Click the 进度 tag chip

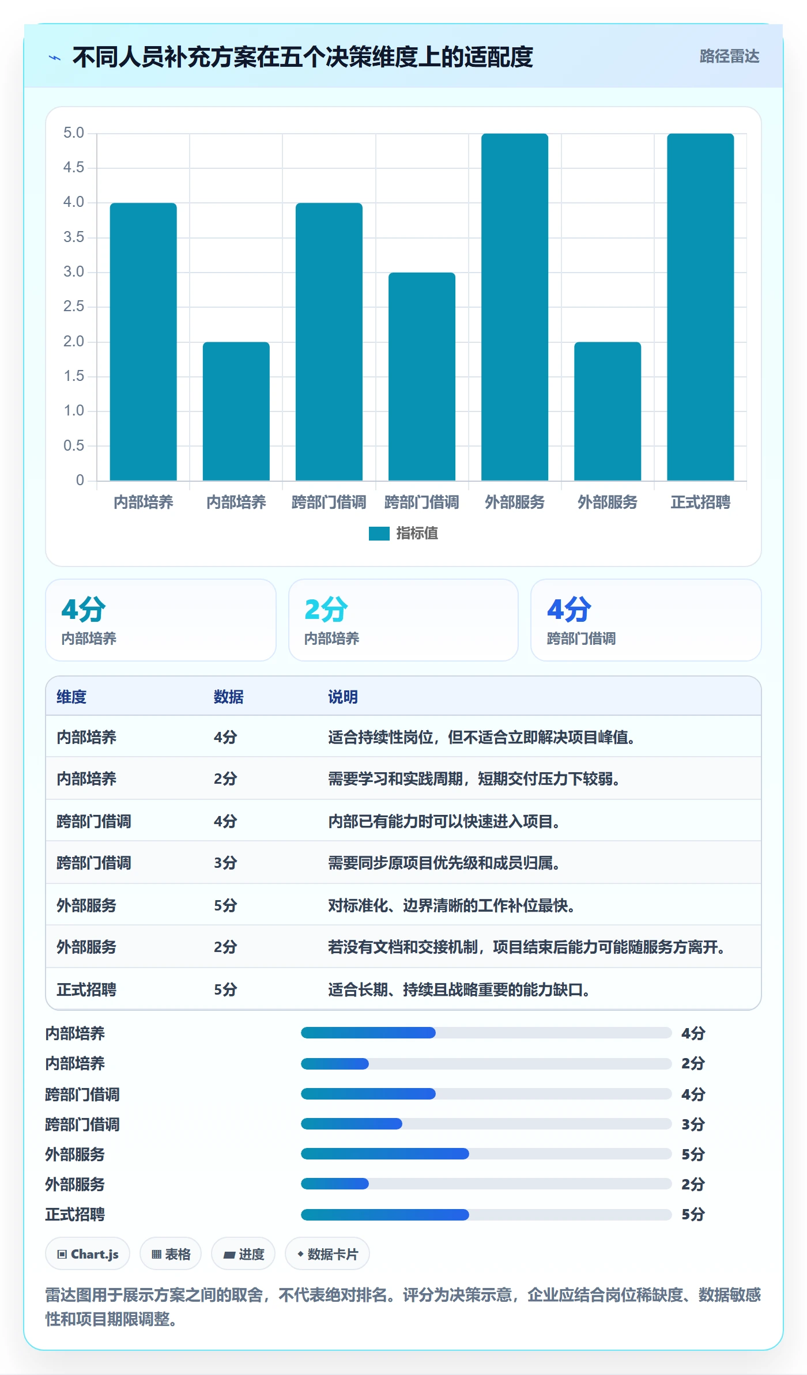pos(243,1254)
